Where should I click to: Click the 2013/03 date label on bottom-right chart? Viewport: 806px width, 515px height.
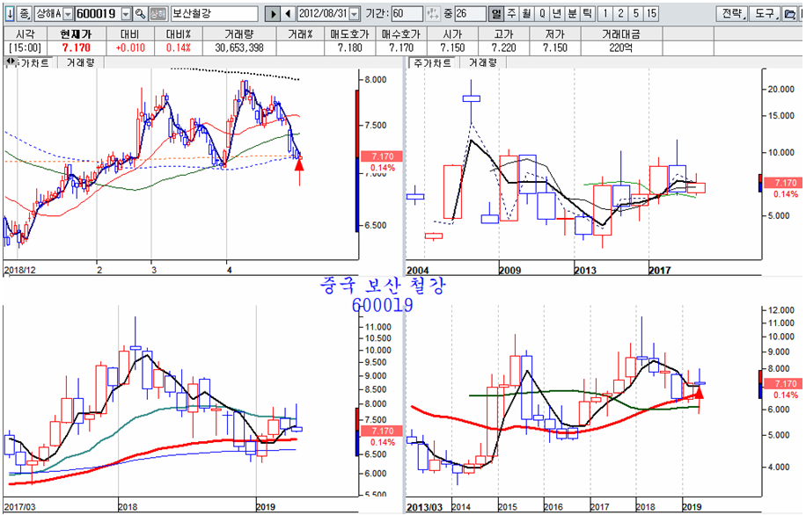[x=425, y=507]
